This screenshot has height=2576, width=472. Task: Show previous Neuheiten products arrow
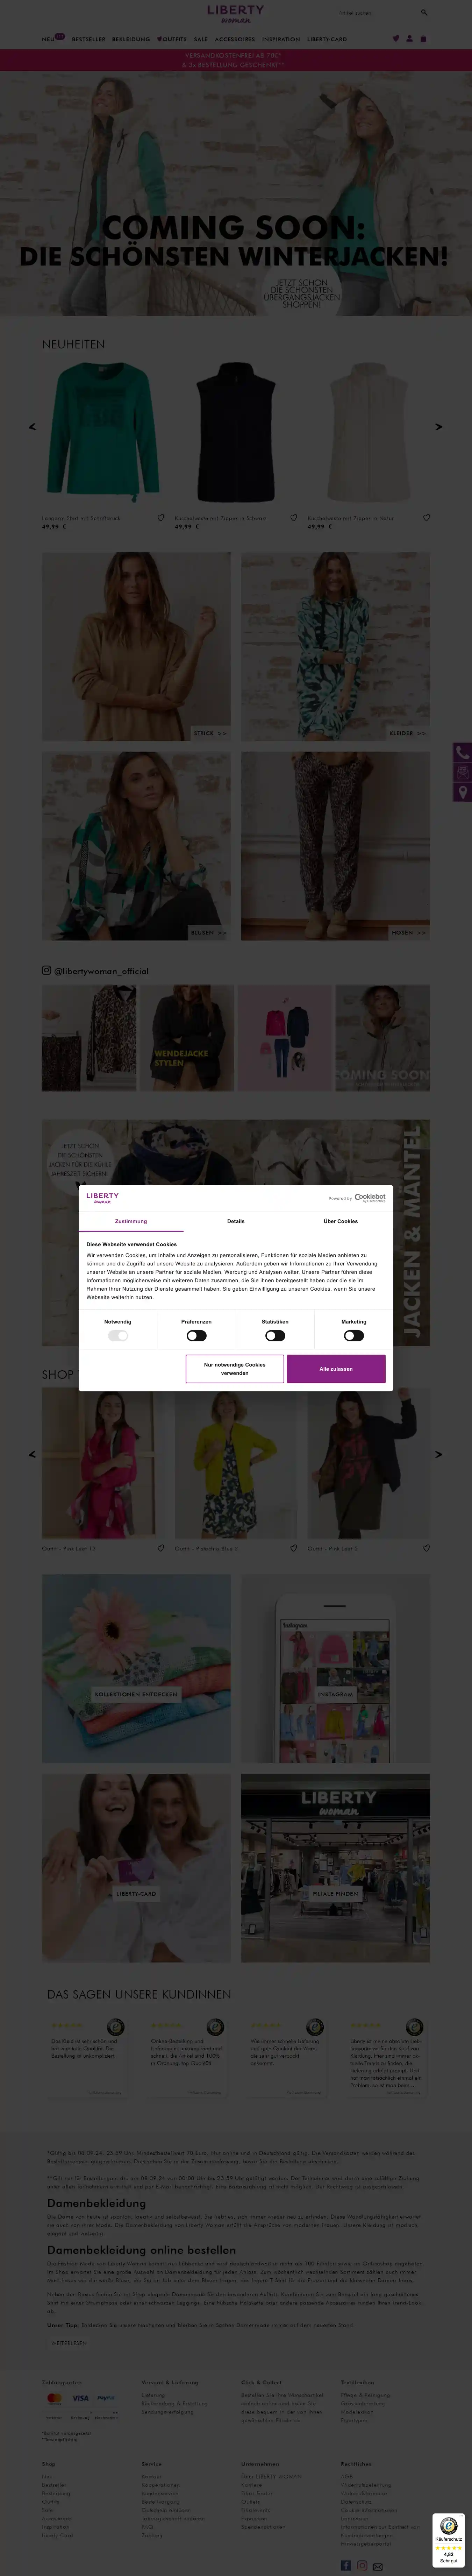(x=32, y=427)
